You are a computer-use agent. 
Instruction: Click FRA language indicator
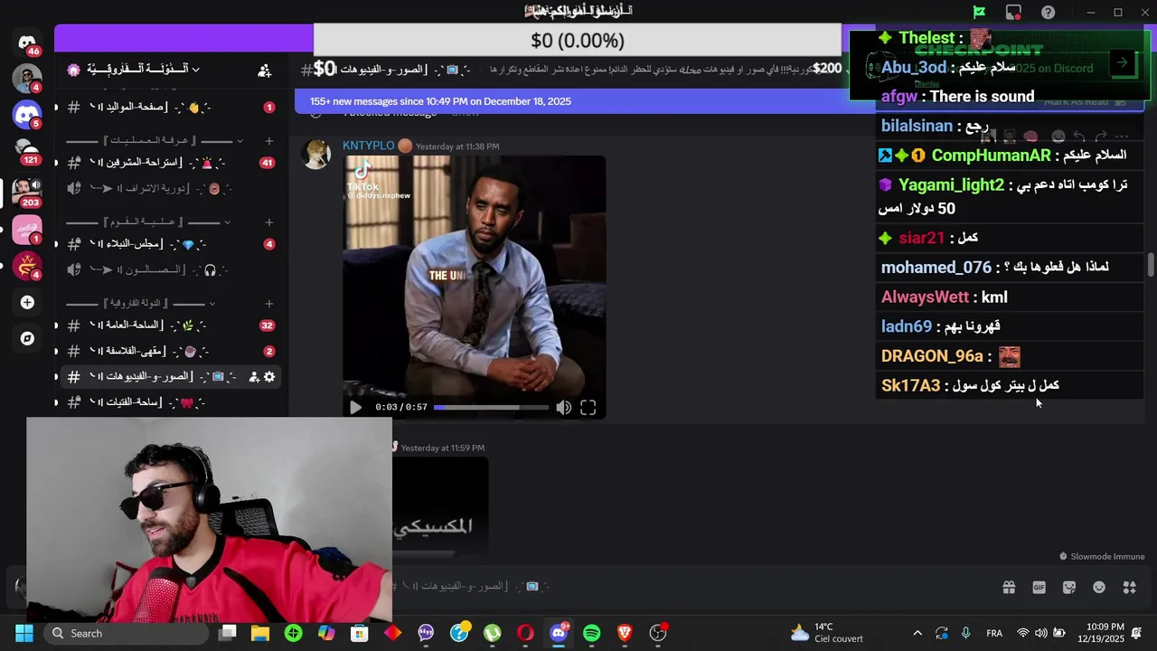click(994, 633)
